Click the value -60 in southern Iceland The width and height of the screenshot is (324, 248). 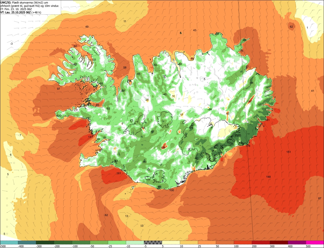144,162
